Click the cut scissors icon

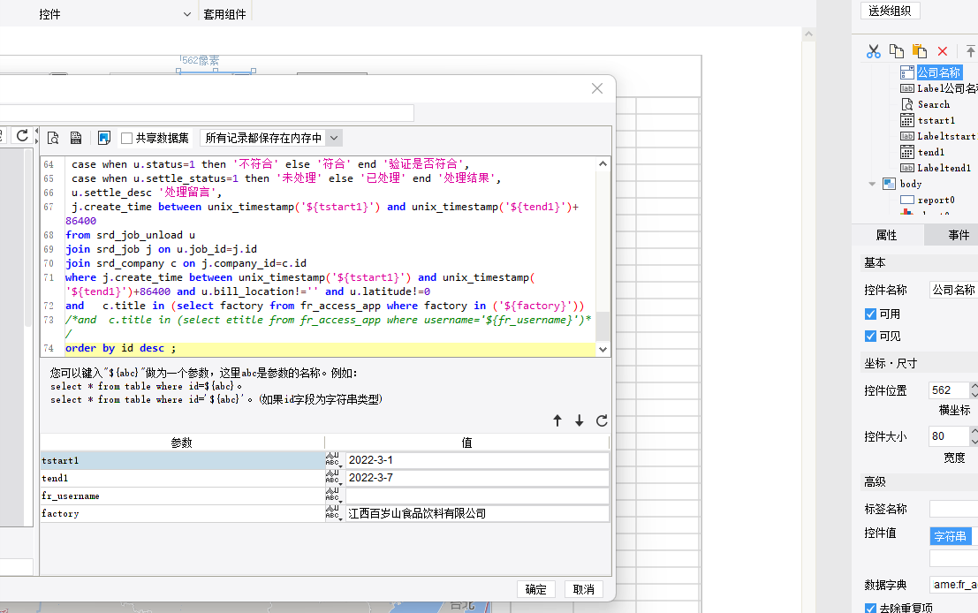(x=874, y=51)
